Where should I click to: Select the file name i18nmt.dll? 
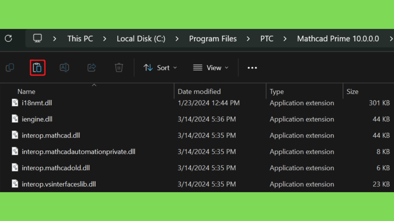click(37, 103)
